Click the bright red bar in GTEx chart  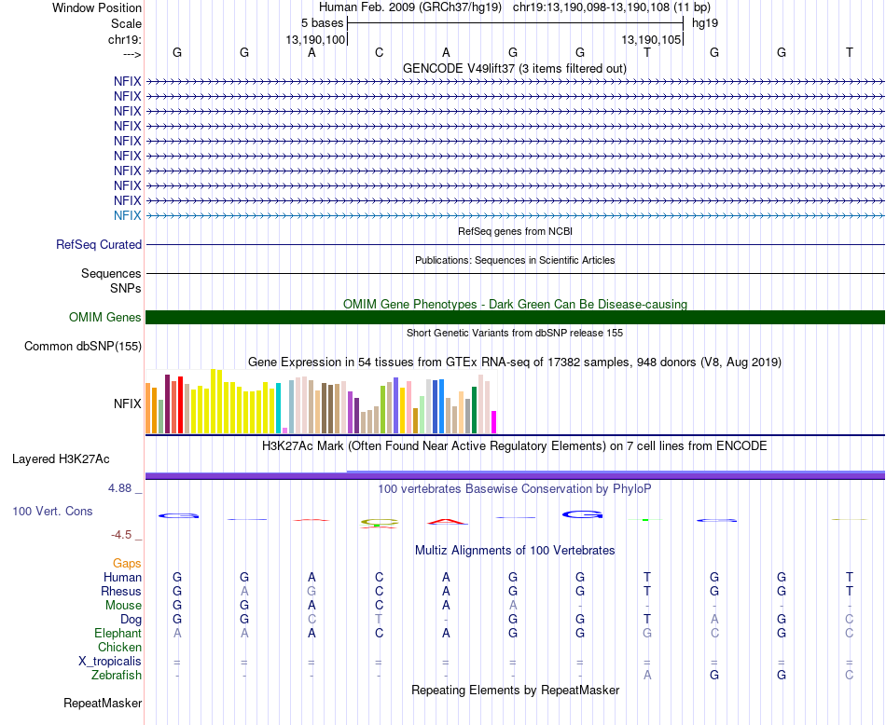point(180,404)
